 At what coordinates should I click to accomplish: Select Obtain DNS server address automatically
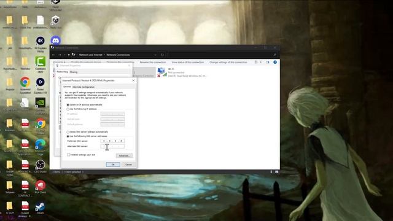(68, 132)
